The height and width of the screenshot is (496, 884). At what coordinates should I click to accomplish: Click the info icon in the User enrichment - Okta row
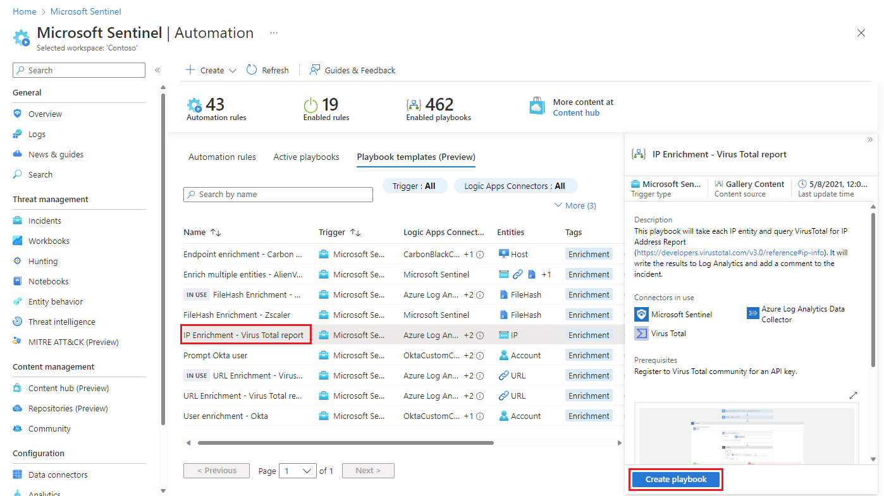[x=480, y=416]
